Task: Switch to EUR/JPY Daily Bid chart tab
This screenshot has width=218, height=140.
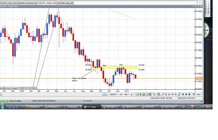Action: (8, 3)
